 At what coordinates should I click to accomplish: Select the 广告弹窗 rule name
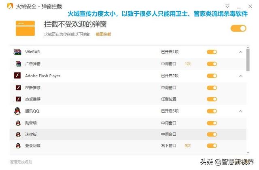[x=33, y=64]
